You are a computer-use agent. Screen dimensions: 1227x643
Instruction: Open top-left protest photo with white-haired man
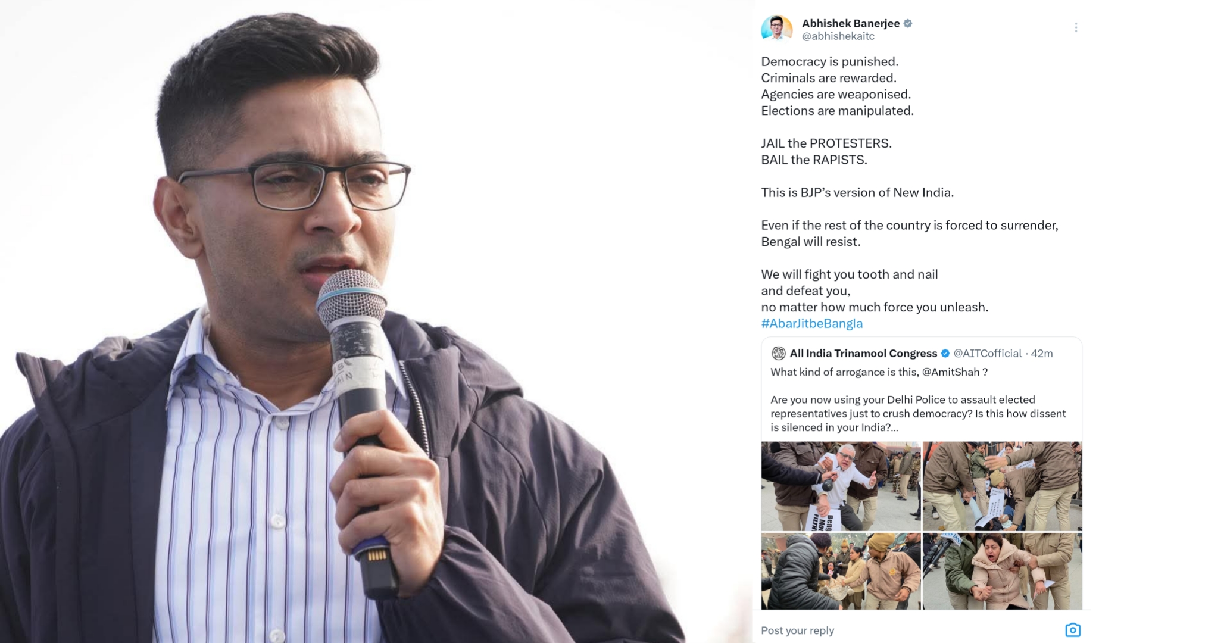click(x=841, y=486)
